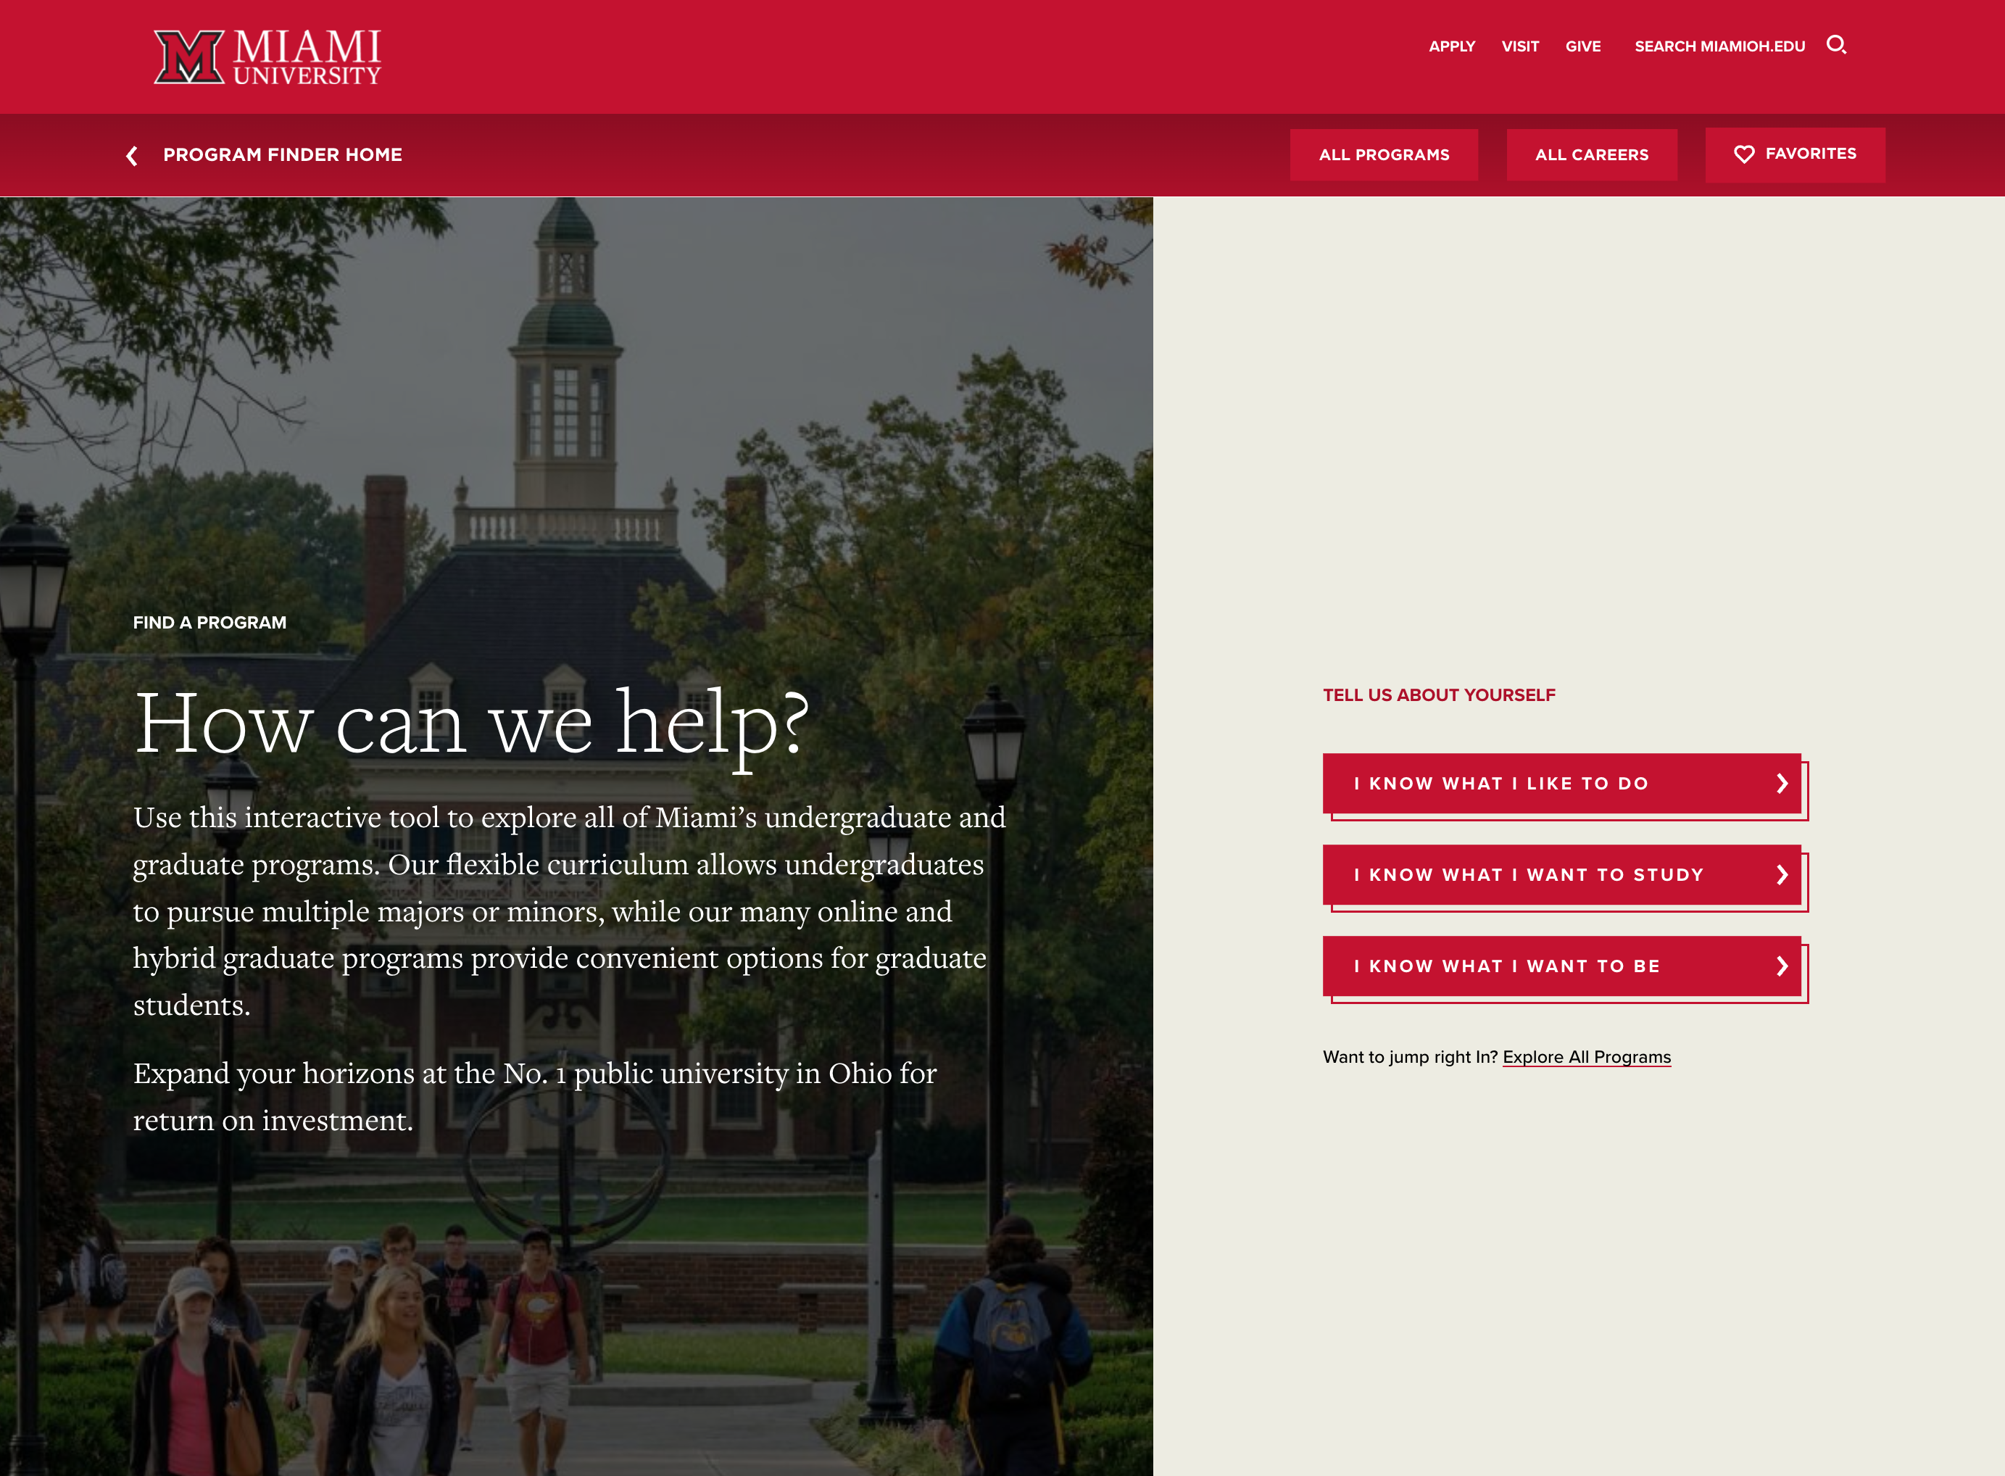
Task: Click paragraph starting 'Use this interactive tool'
Action: 570,911
